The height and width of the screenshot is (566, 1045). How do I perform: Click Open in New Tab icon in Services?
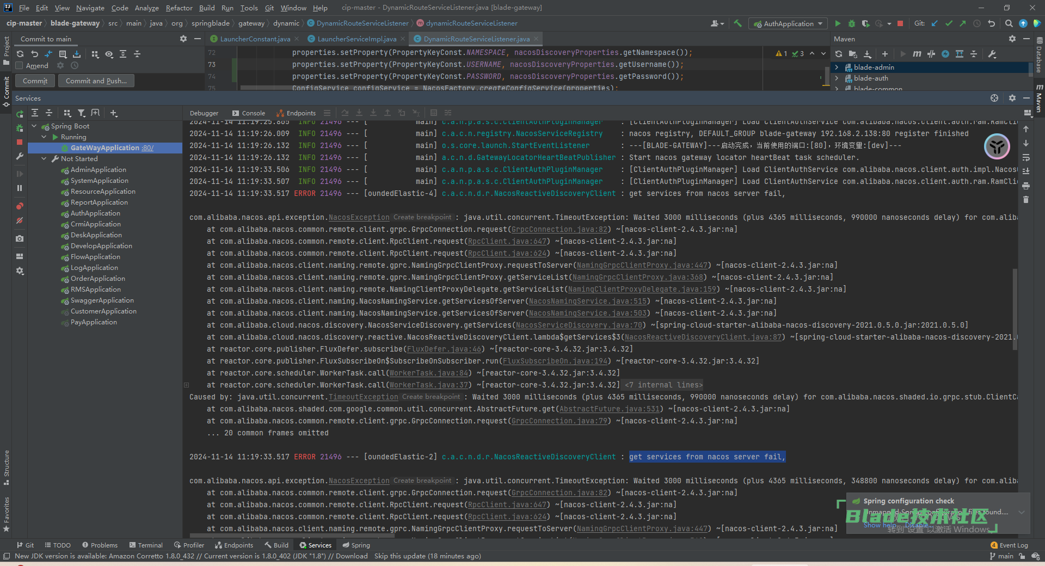(x=95, y=113)
